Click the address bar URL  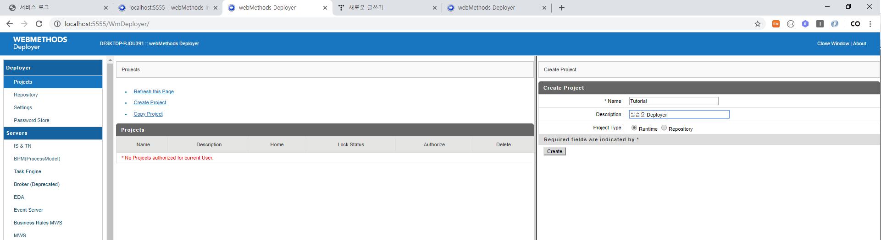[107, 24]
